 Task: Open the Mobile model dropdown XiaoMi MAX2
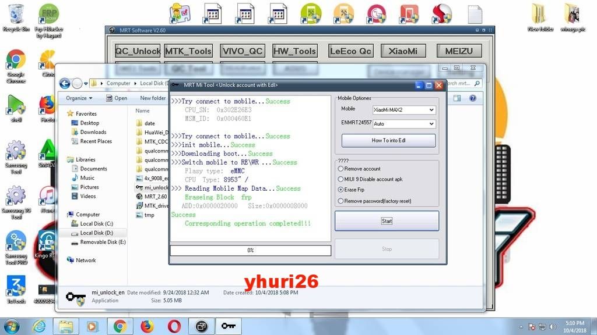point(403,109)
